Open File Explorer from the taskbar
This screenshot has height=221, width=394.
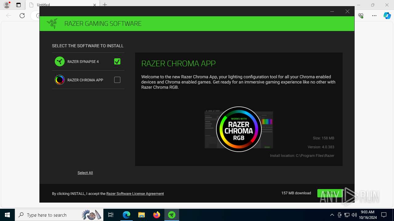141,215
